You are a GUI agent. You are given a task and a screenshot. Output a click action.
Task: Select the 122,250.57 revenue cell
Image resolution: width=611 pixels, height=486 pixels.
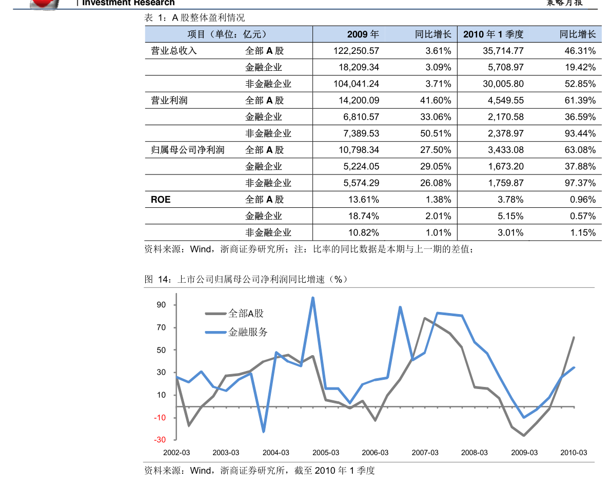(x=356, y=51)
